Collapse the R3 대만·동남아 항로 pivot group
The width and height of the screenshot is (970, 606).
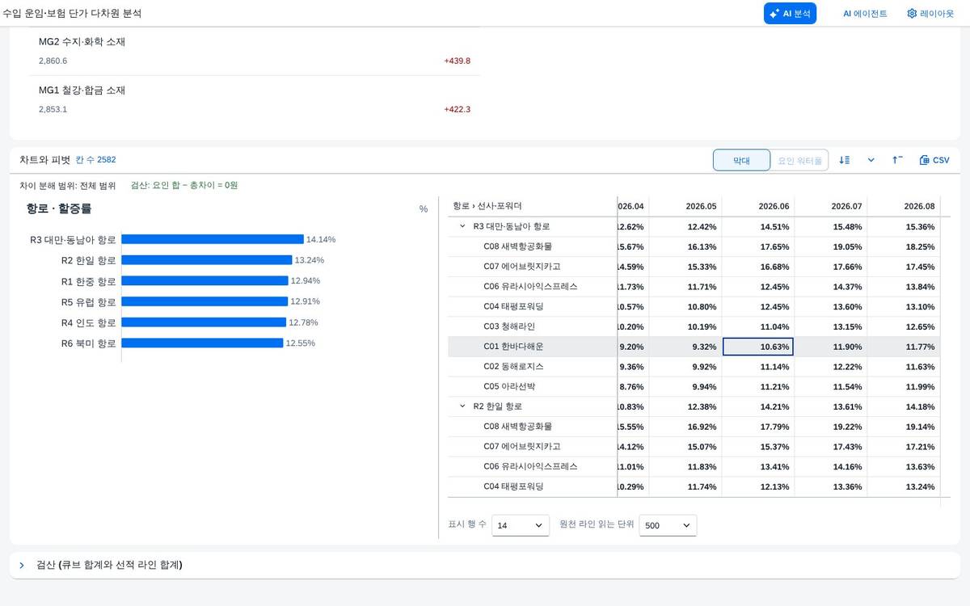tap(462, 226)
